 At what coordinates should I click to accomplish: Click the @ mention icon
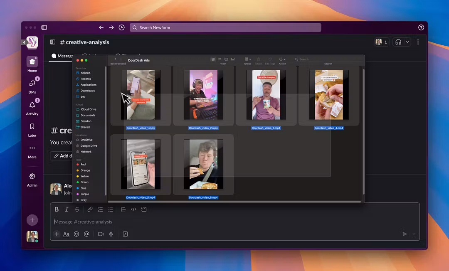click(86, 234)
